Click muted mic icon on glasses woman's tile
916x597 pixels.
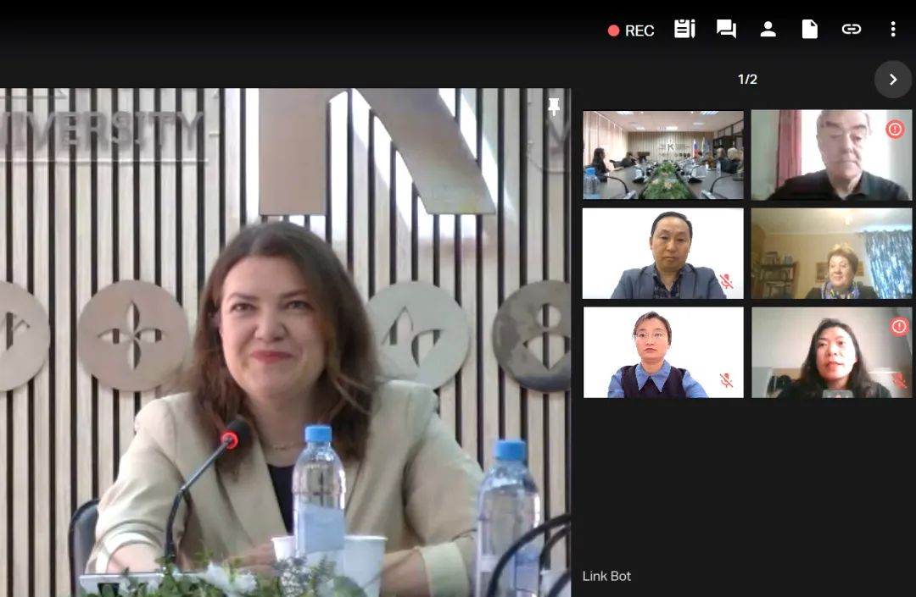coord(726,380)
